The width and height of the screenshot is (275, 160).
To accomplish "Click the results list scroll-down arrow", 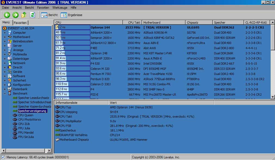I will [x=273, y=97].
